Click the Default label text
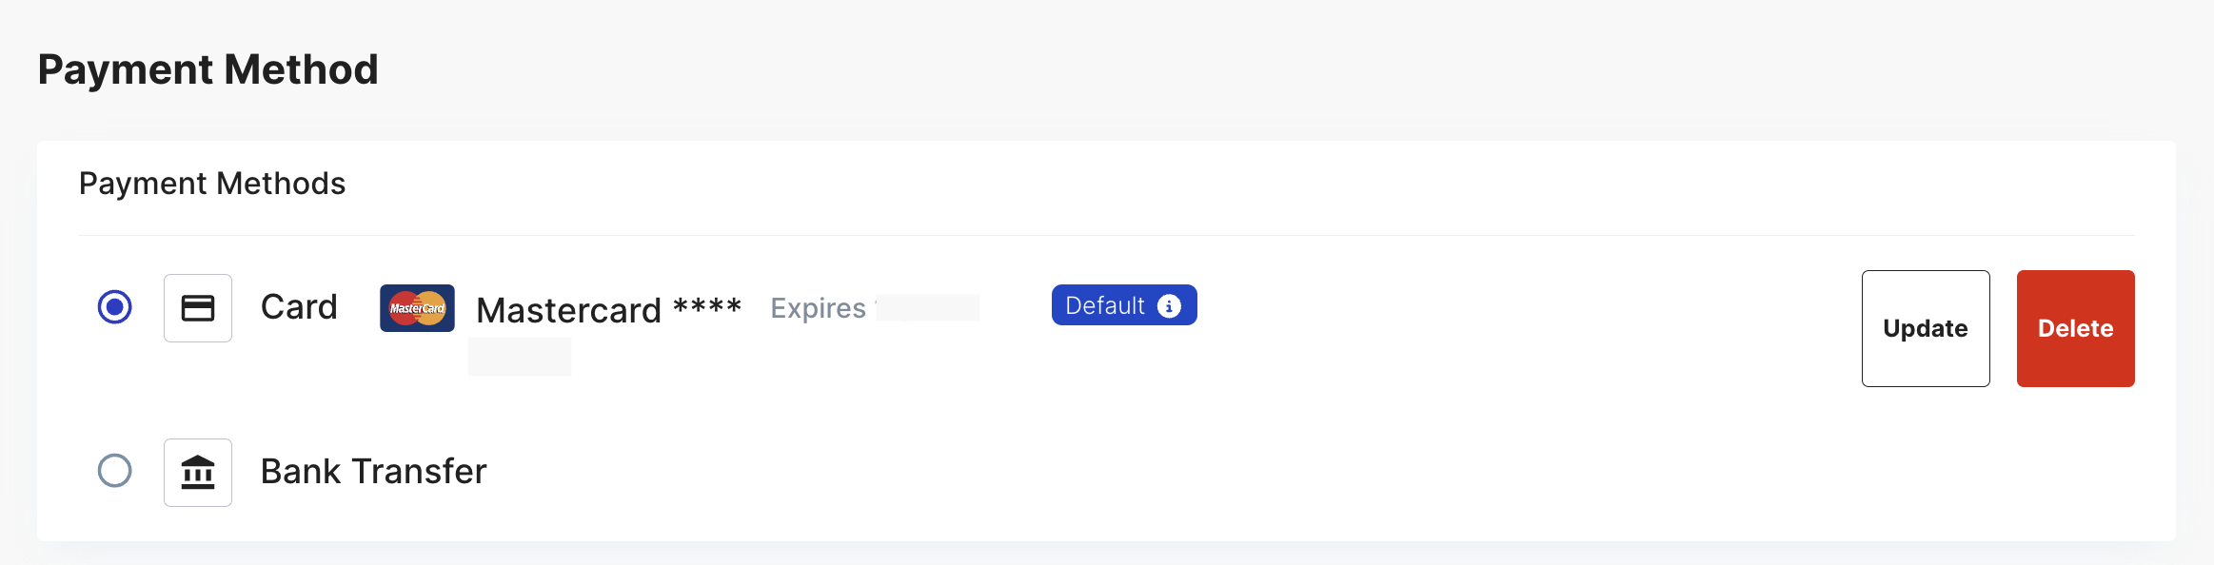This screenshot has width=2214, height=565. pos(1105,305)
